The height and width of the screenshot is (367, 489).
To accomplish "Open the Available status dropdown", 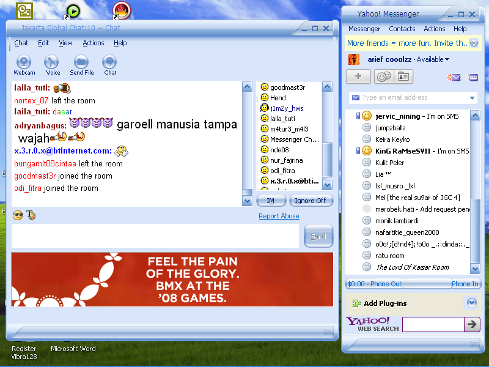I will click(x=433, y=59).
